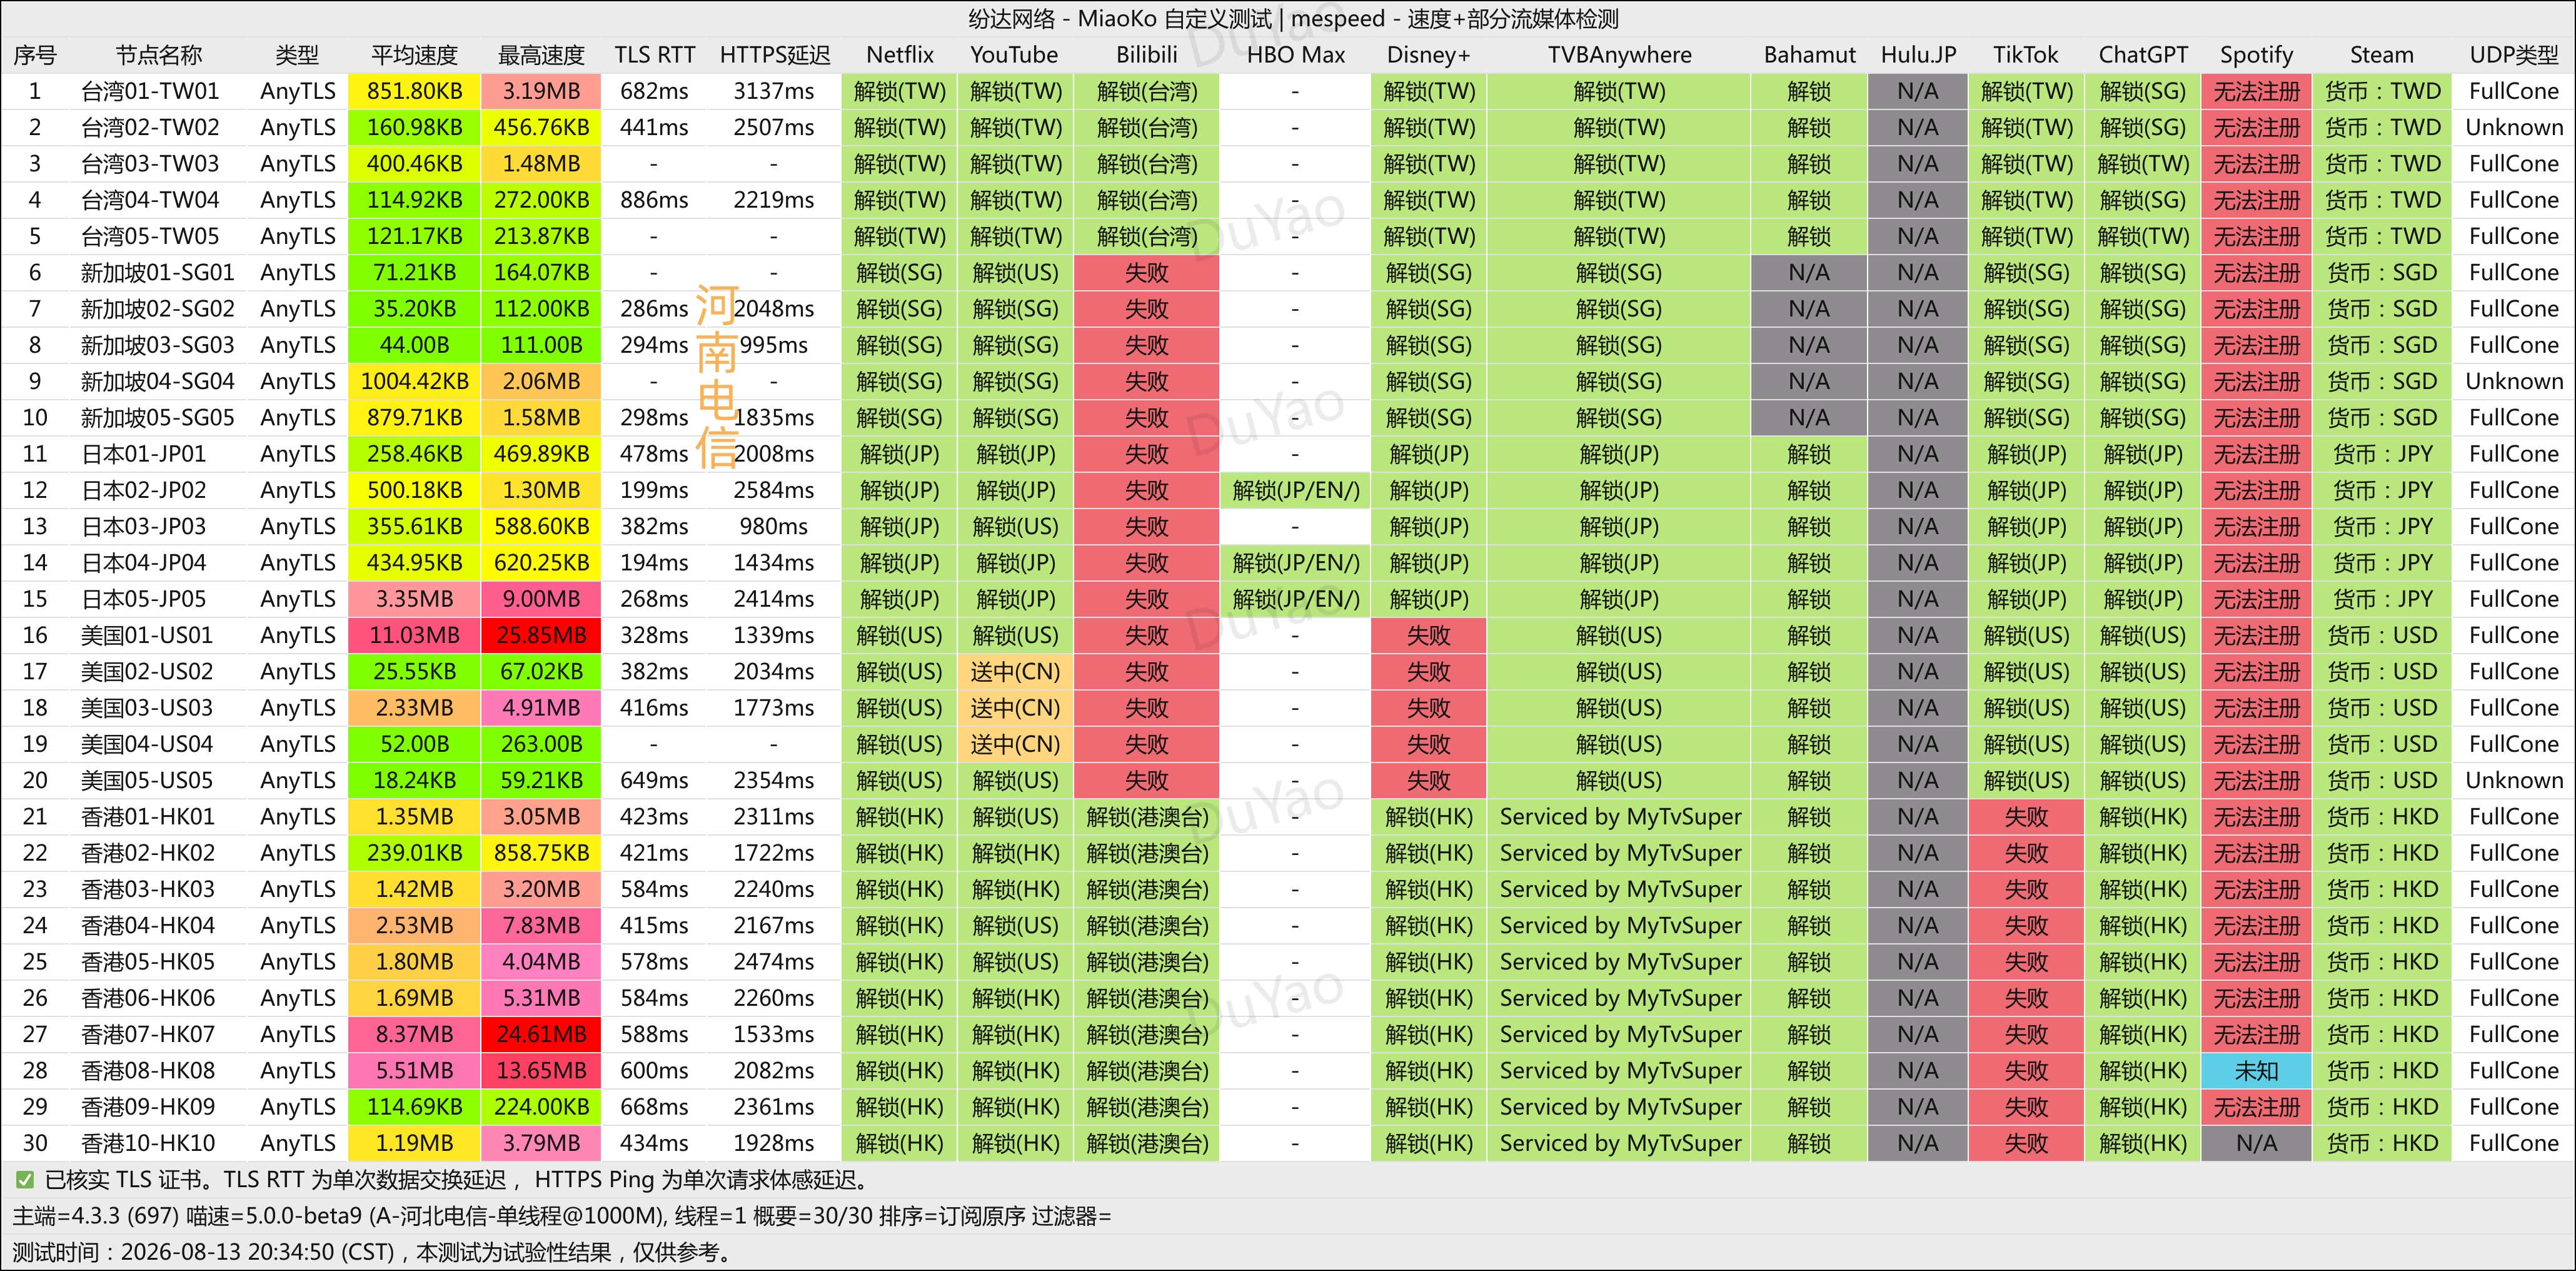Viewport: 2576px width, 1271px height.
Task: Click node name 香港09-HK09
Action: click(148, 1107)
